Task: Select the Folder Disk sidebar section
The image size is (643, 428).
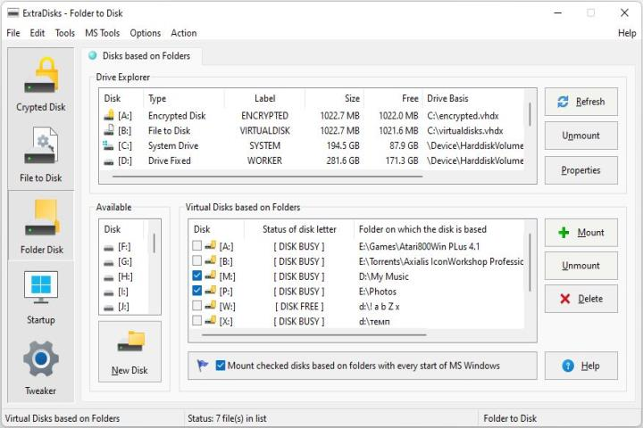Action: coord(40,226)
